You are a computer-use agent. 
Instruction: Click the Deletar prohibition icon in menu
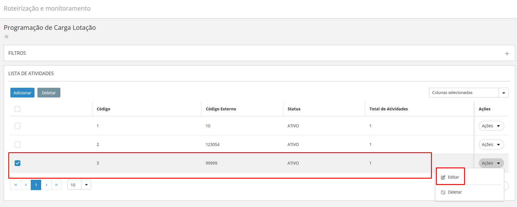tap(443, 192)
